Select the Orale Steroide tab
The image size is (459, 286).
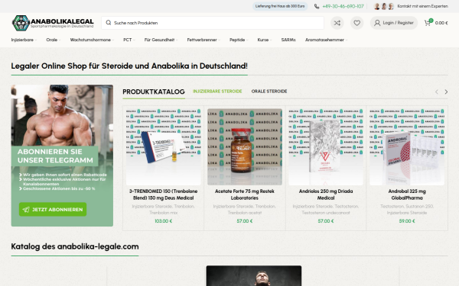(x=269, y=92)
